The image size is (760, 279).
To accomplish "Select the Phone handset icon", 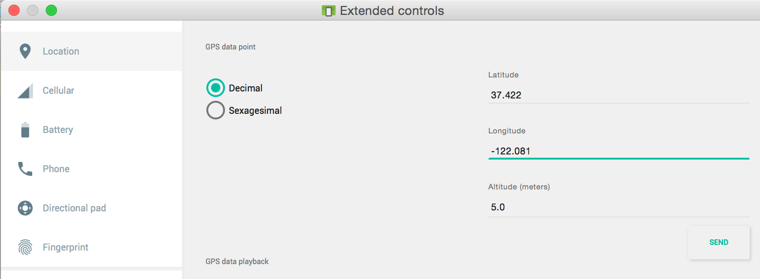I will pyautogui.click(x=25, y=168).
